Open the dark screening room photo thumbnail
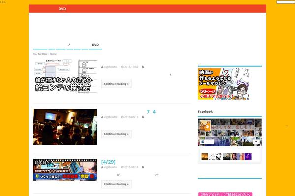This screenshot has height=196, width=295. 65,126
